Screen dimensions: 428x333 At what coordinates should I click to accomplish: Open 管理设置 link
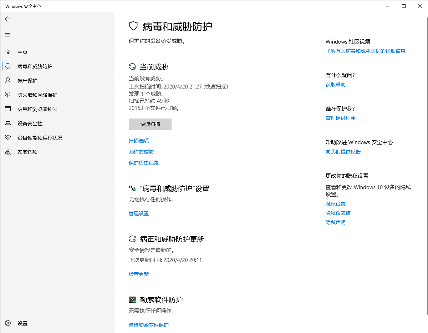tap(139, 213)
